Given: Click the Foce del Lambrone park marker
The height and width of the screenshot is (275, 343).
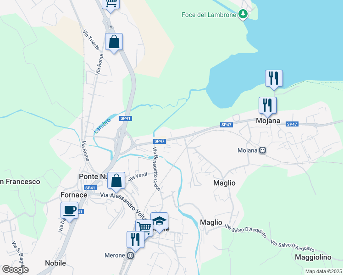Looking at the screenshot, I should click(243, 14).
